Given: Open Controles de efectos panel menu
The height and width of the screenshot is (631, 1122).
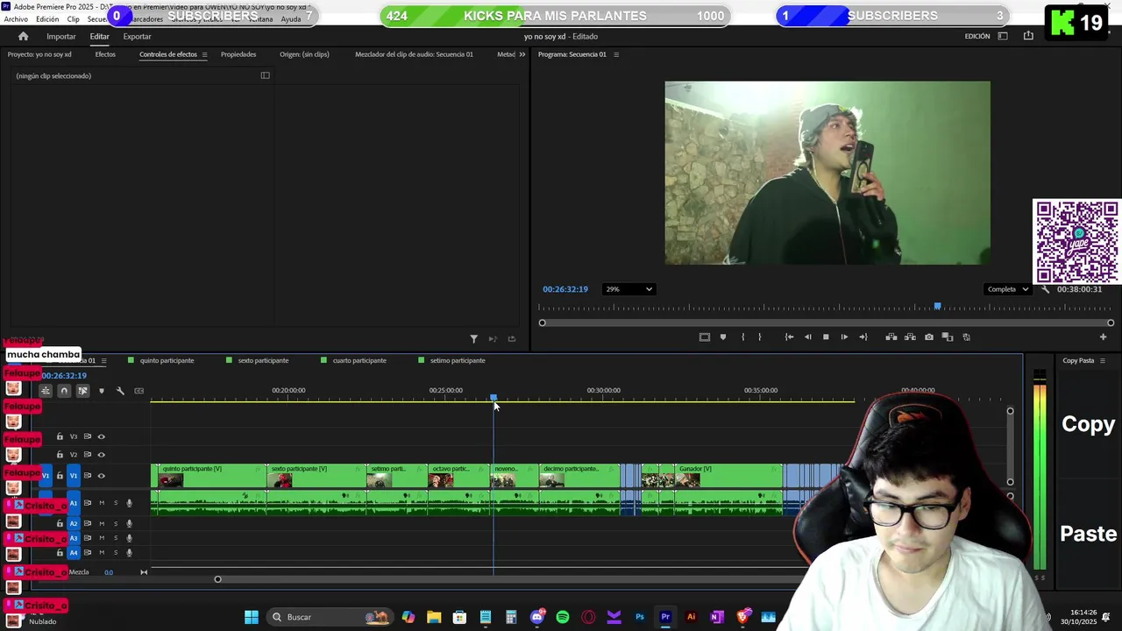Looking at the screenshot, I should pos(204,54).
